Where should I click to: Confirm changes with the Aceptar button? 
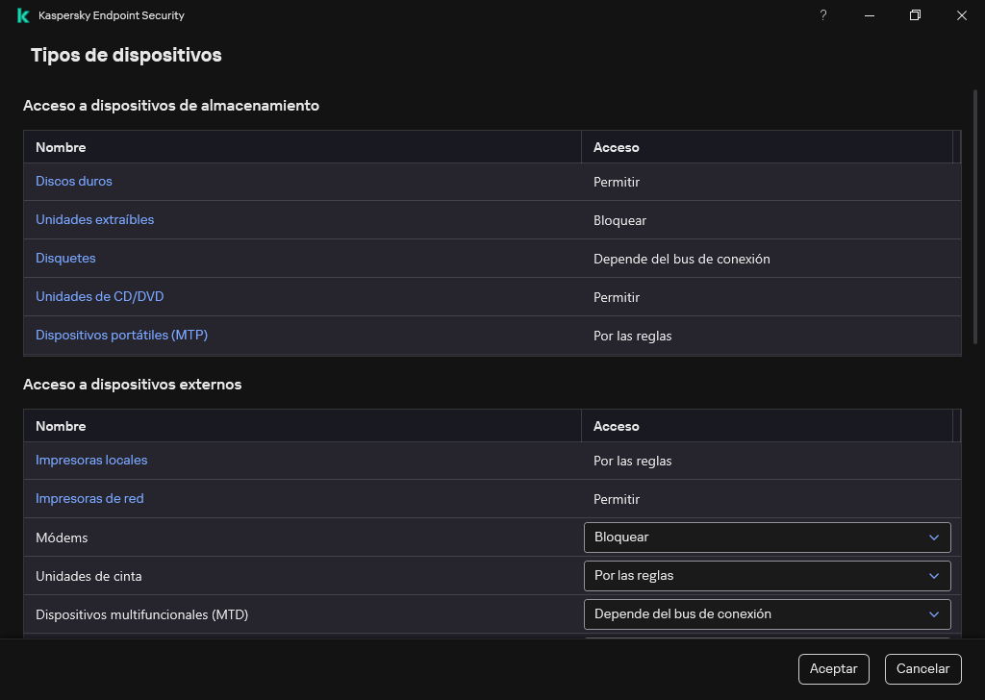pyautogui.click(x=833, y=668)
